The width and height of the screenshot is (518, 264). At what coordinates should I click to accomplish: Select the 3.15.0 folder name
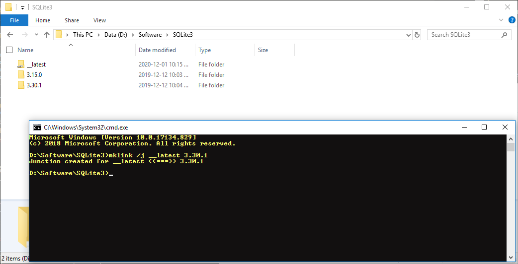[34, 75]
